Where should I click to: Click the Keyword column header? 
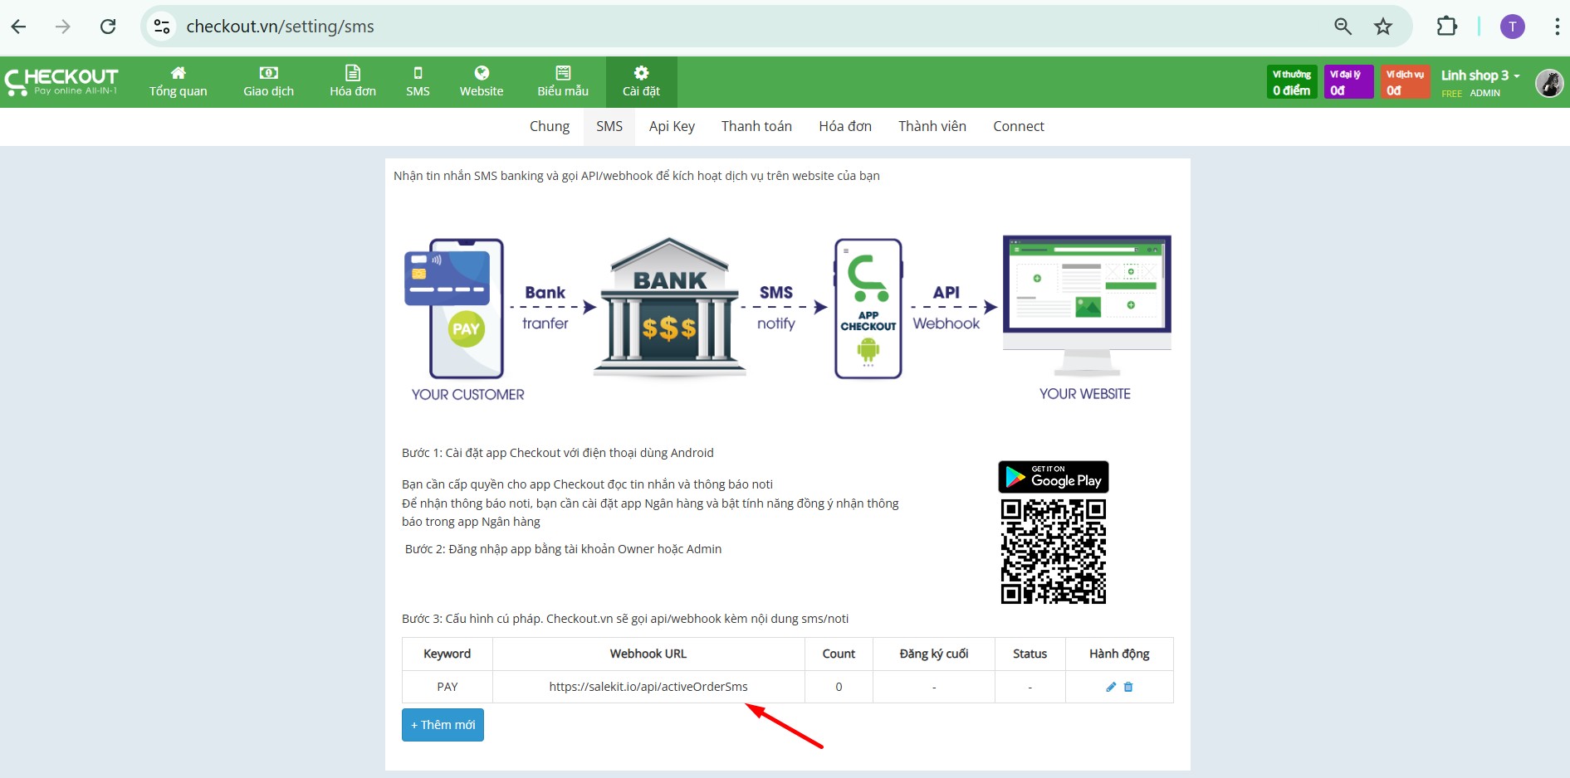448,654
